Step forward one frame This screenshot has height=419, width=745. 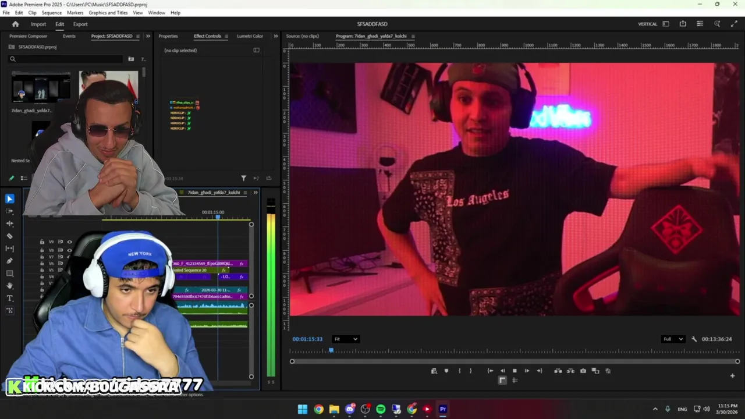pyautogui.click(x=527, y=371)
